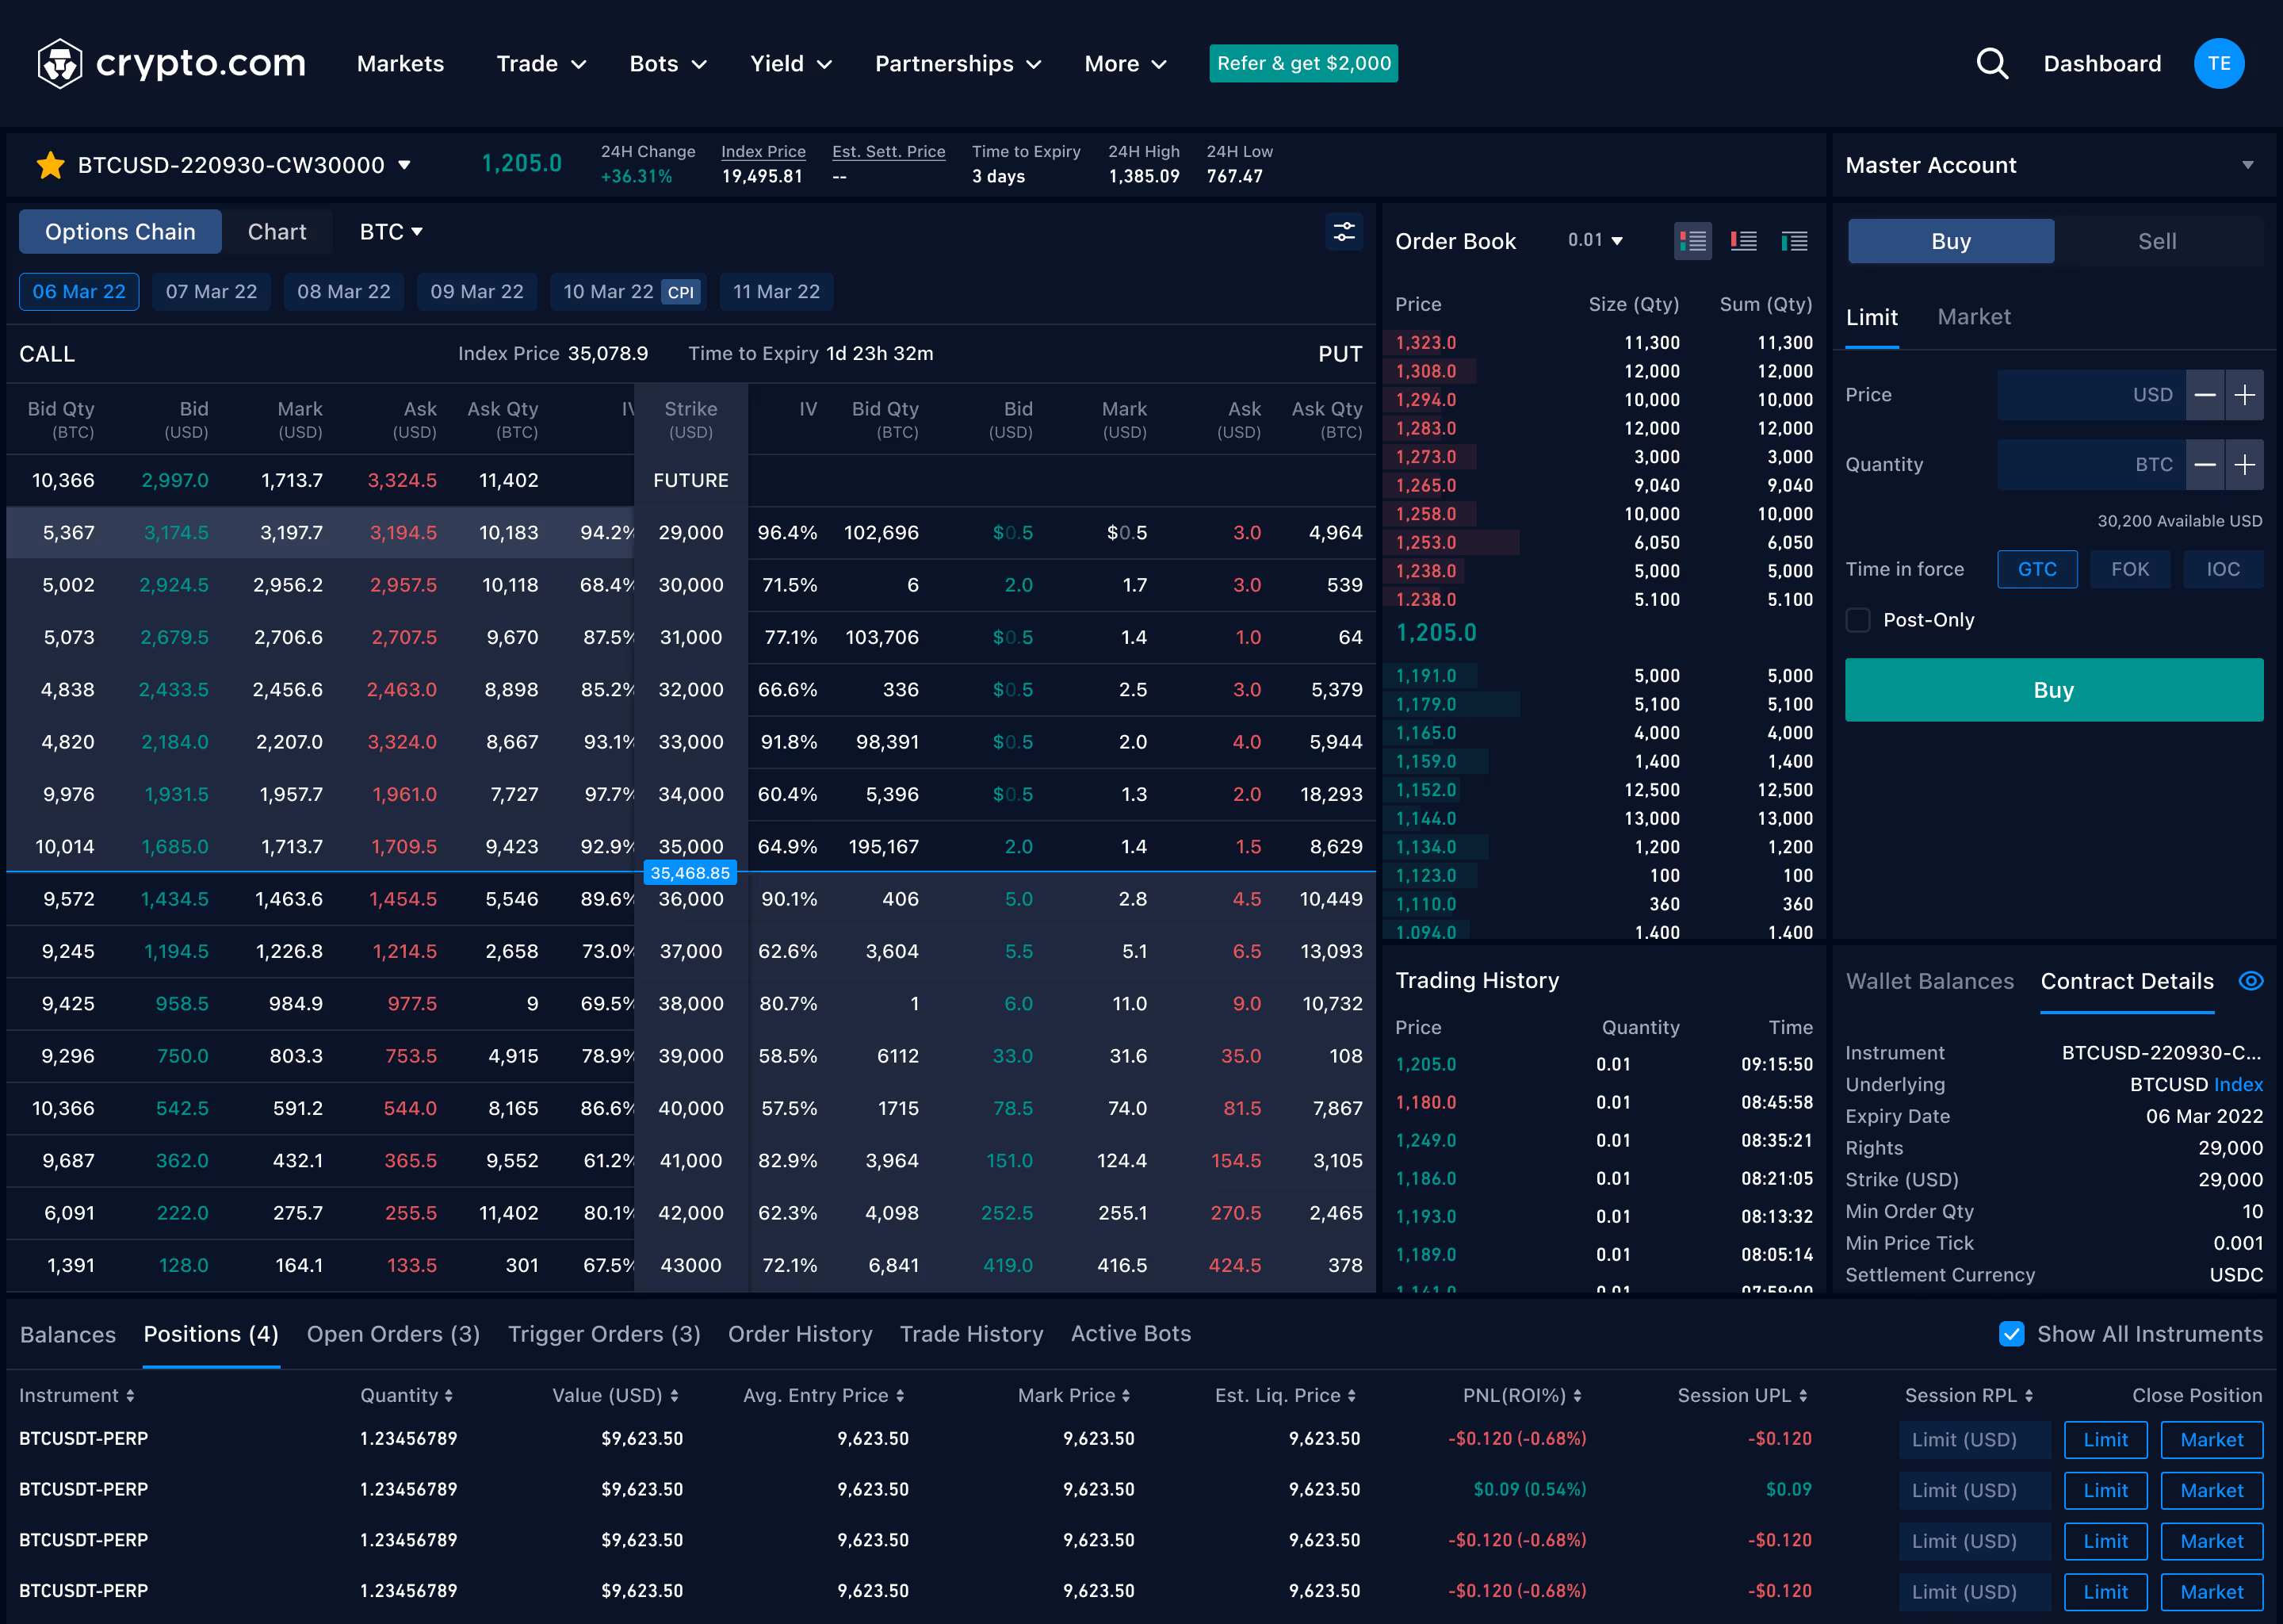Switch order side to Sell
Viewport: 2283px width, 1624px height.
click(2156, 241)
